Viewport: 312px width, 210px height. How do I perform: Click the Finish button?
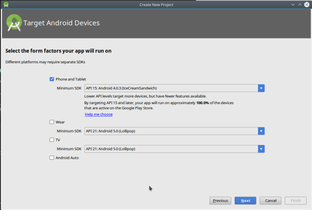tap(296, 201)
